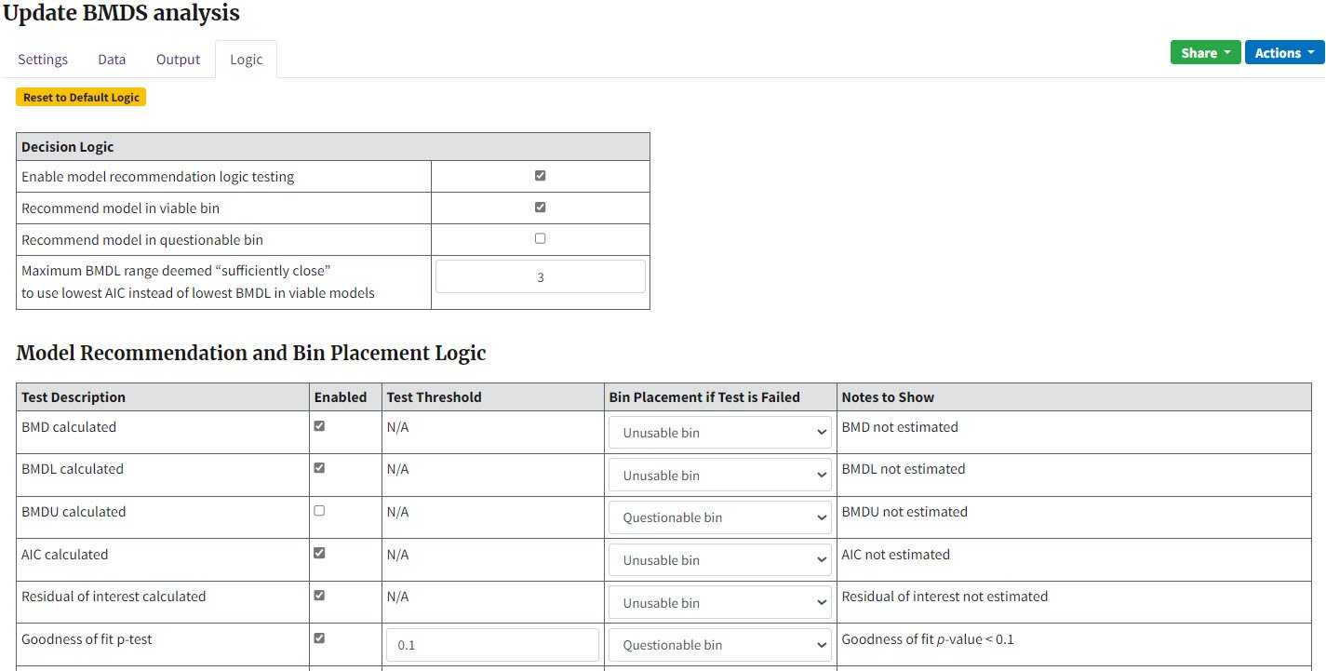Open the Data tab

click(111, 59)
